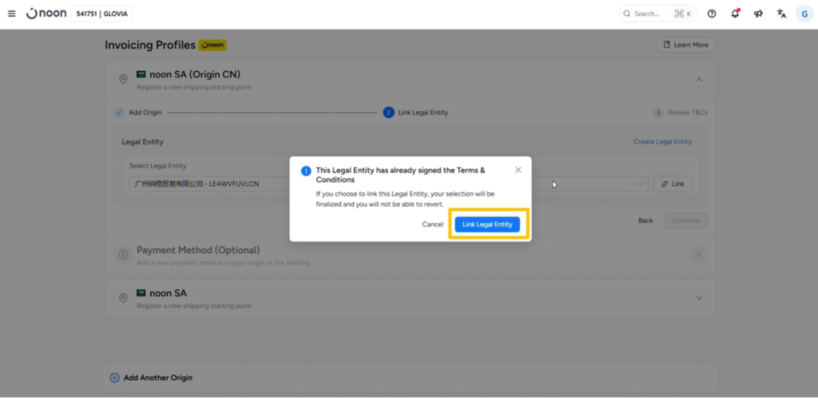Open the hamburger navigation menu

pyautogui.click(x=11, y=14)
